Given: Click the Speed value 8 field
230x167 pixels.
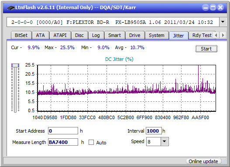Looking at the screenshot, I should [x=154, y=141].
